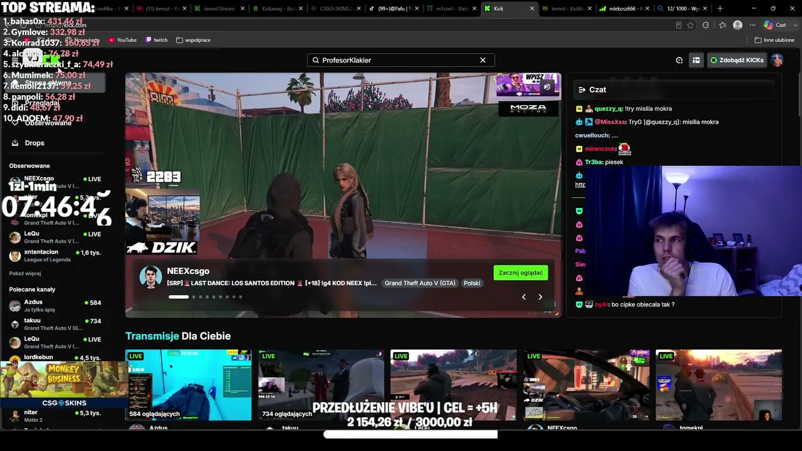Open the user profile avatar menu

tap(777, 60)
